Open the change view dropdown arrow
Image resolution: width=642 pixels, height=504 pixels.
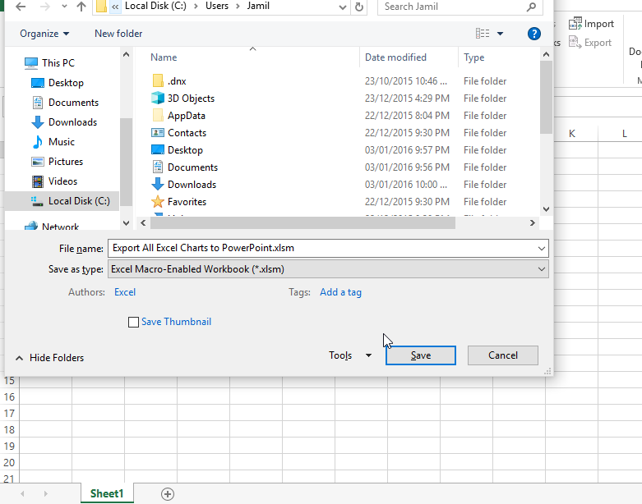tap(501, 34)
